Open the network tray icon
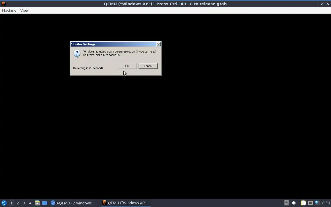331x207 pixels. coord(310,203)
